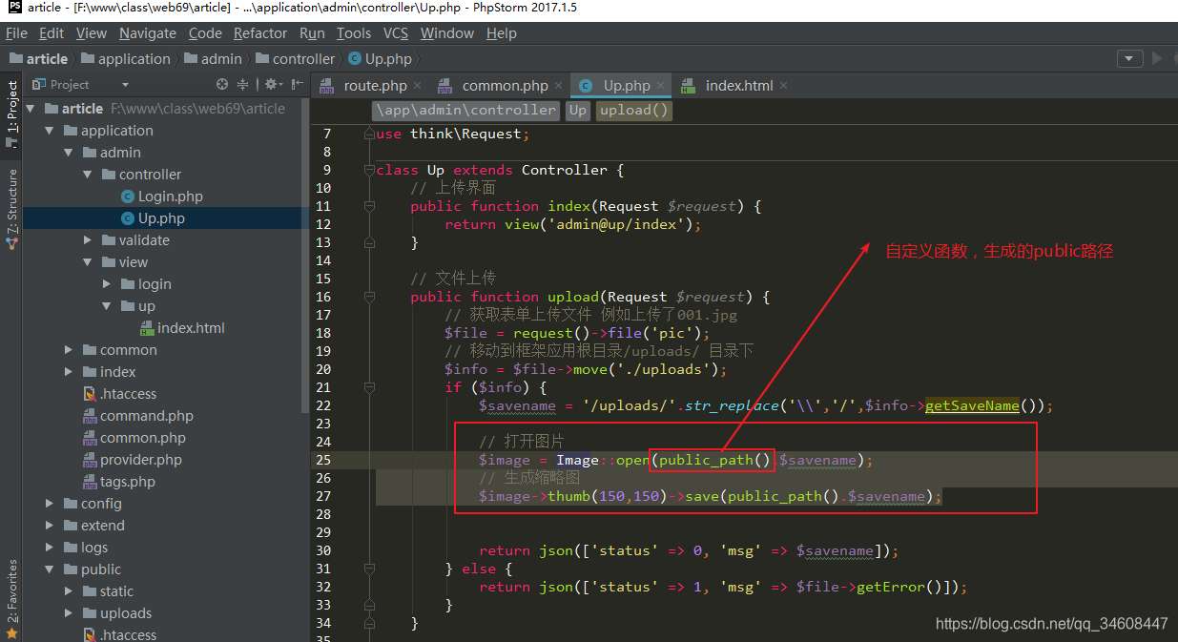Collapse the admin folder
Viewport: 1178px width, 642px height.
(x=68, y=153)
